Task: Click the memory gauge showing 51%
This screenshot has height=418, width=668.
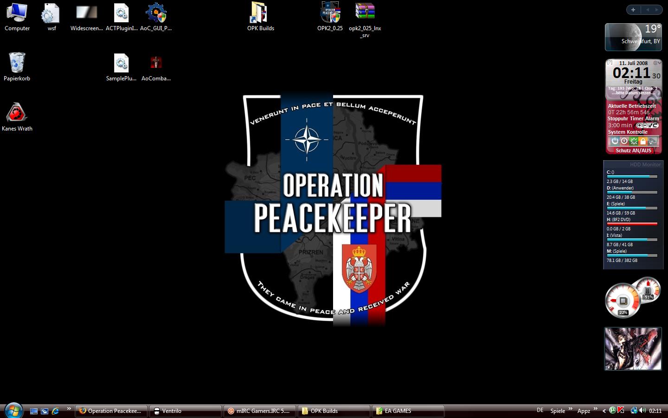Action: pyautogui.click(x=648, y=290)
